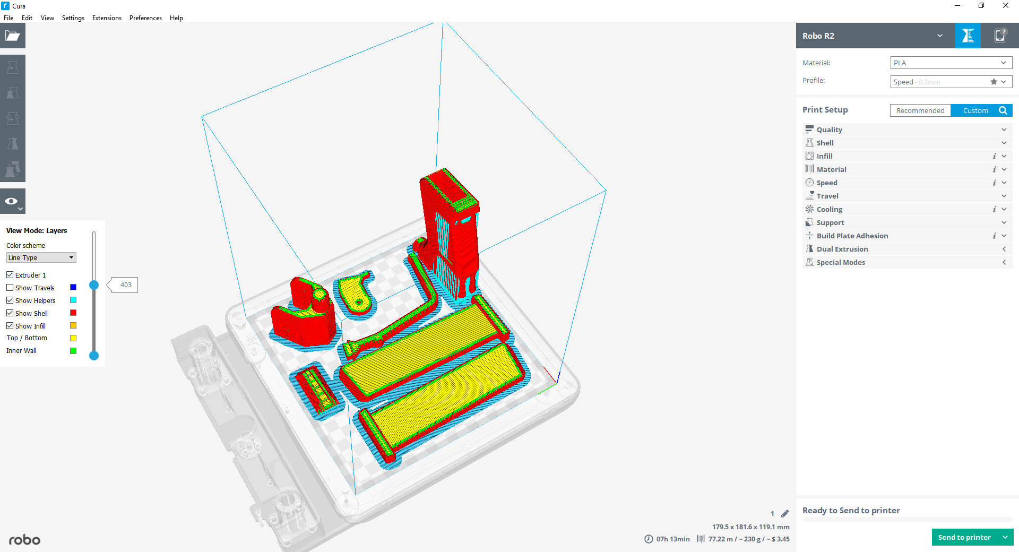Expand the Special Modes chevron
1019x552 pixels.
(x=1004, y=262)
